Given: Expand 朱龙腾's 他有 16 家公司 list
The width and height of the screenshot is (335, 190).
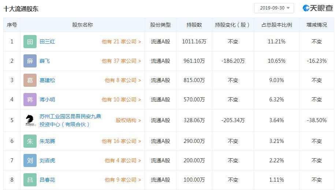Looking at the screenshot, I should click(121, 141).
